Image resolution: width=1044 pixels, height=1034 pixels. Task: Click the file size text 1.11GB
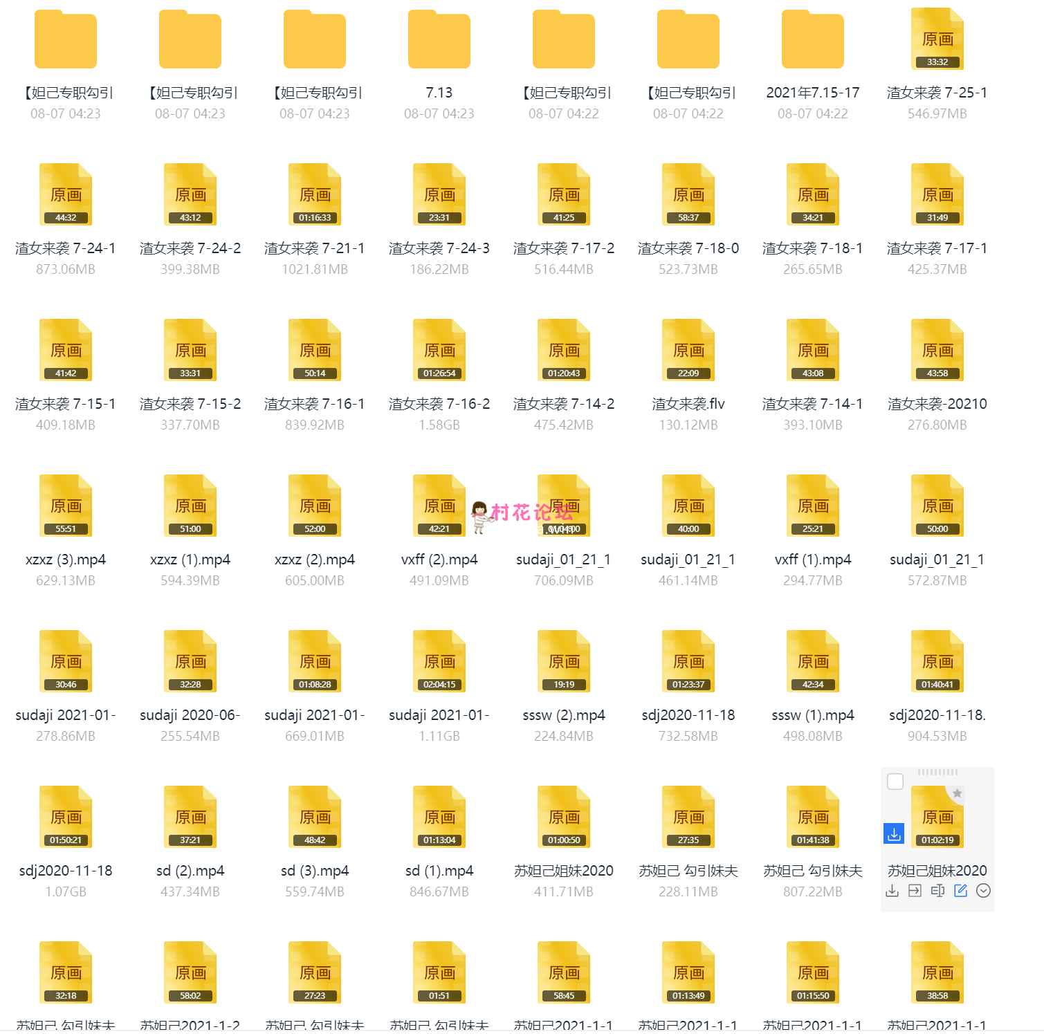click(x=439, y=736)
